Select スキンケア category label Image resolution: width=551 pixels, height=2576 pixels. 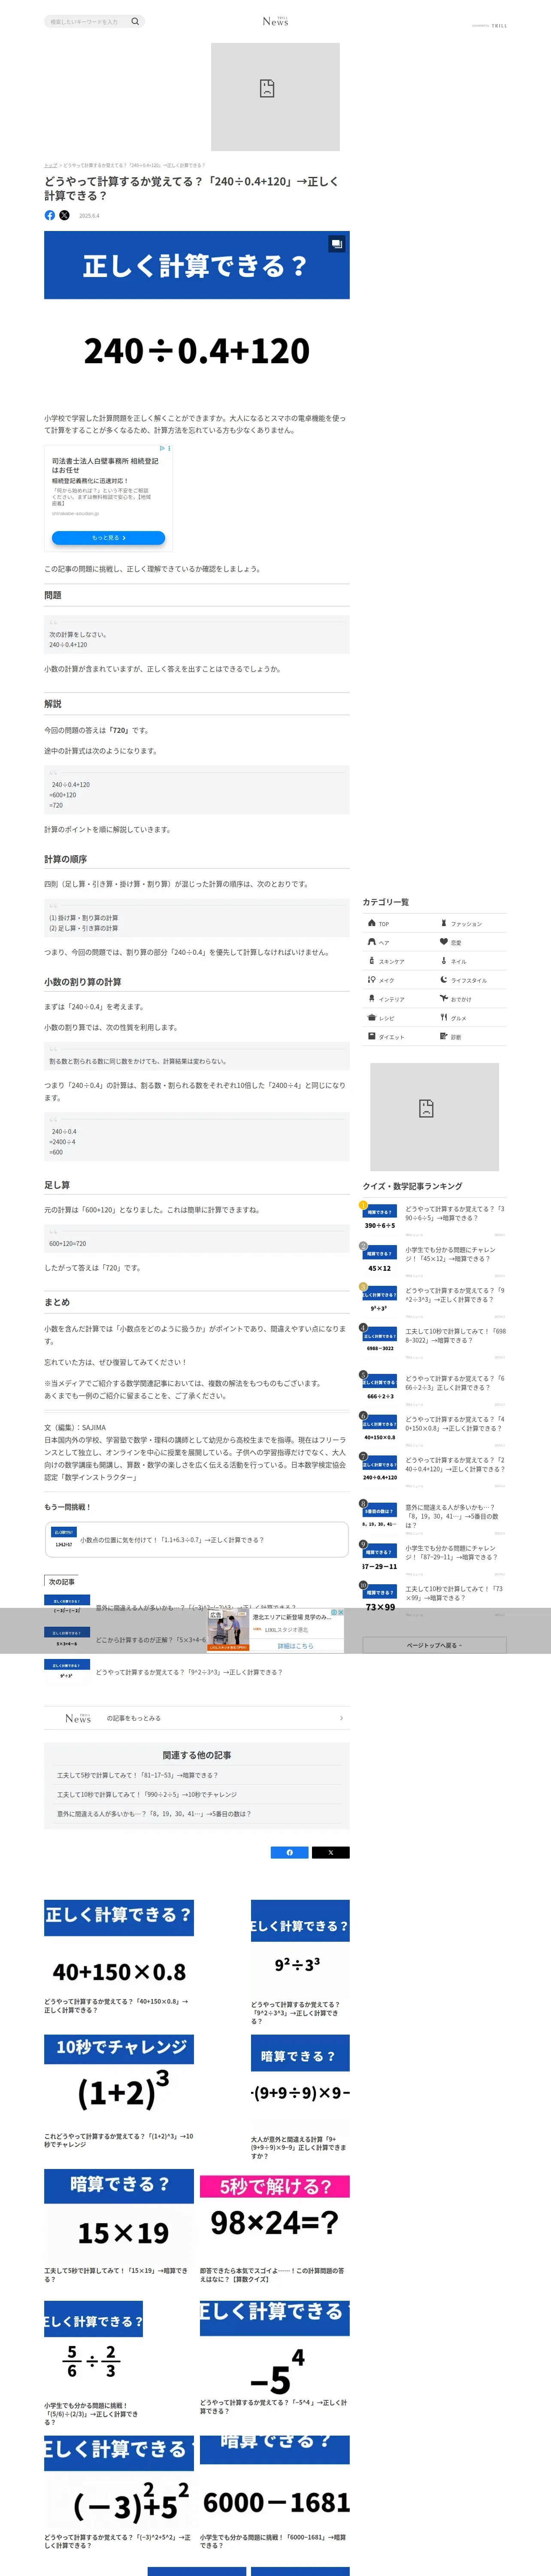coord(392,962)
